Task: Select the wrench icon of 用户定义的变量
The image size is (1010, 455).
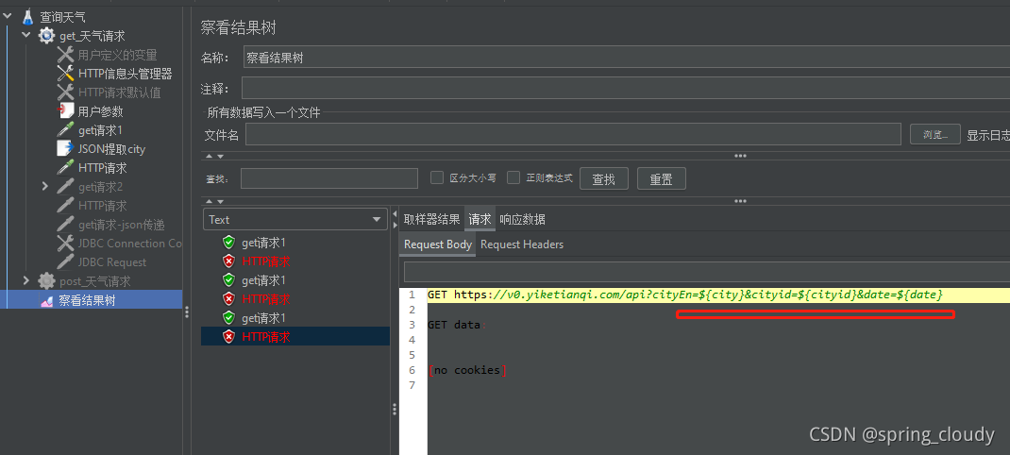Action: pyautogui.click(x=66, y=55)
